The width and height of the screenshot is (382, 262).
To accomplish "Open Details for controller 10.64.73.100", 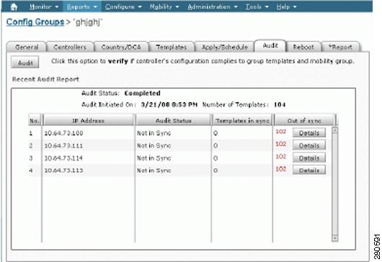I will tap(309, 133).
